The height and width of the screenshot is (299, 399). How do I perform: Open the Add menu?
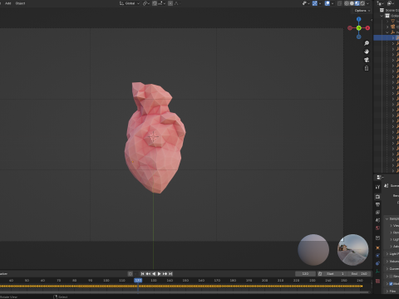click(8, 3)
